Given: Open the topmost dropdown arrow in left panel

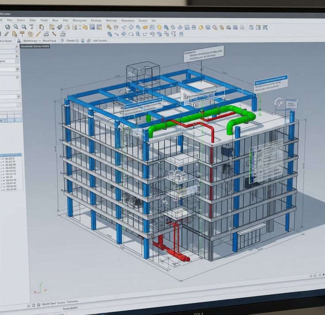Looking at the screenshot, I should [x=17, y=47].
